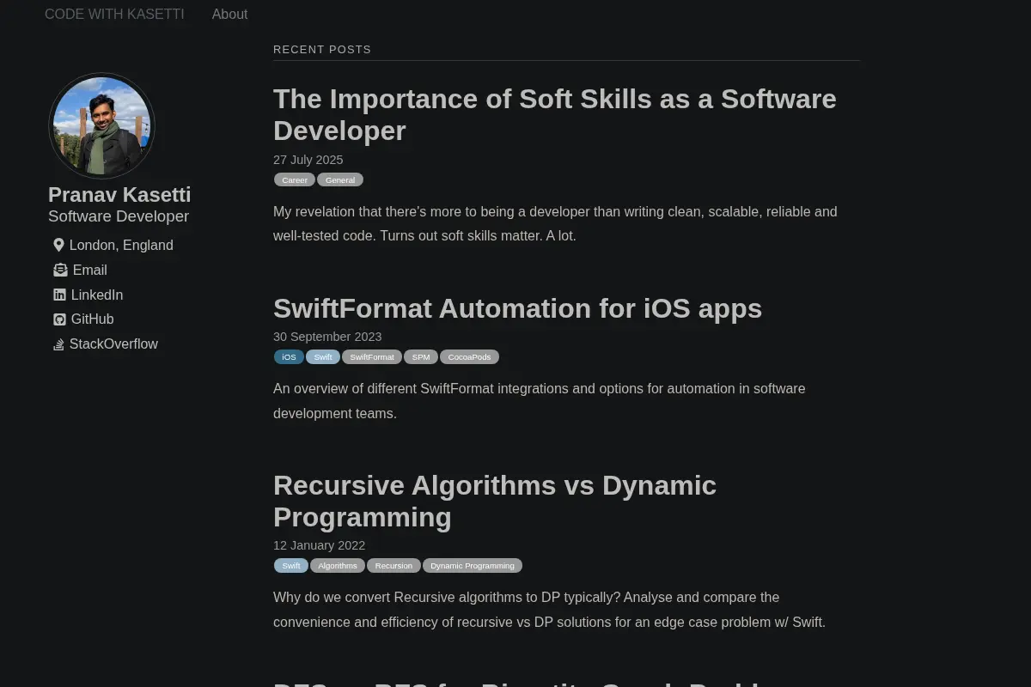The height and width of the screenshot is (687, 1031).
Task: Filter by the General tag
Action: pyautogui.click(x=340, y=179)
